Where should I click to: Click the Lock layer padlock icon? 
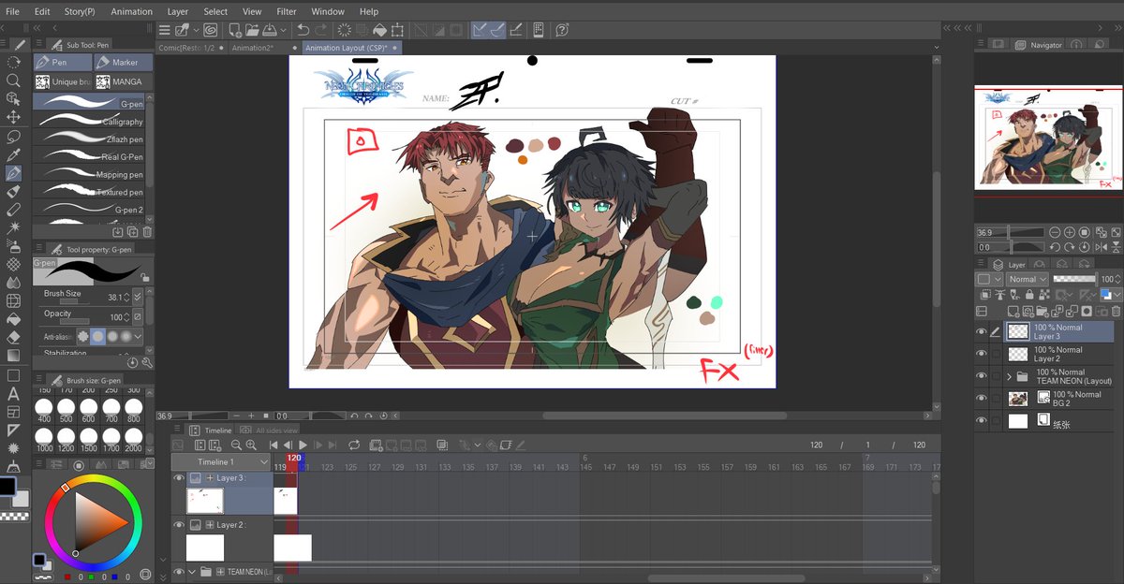(x=1028, y=295)
